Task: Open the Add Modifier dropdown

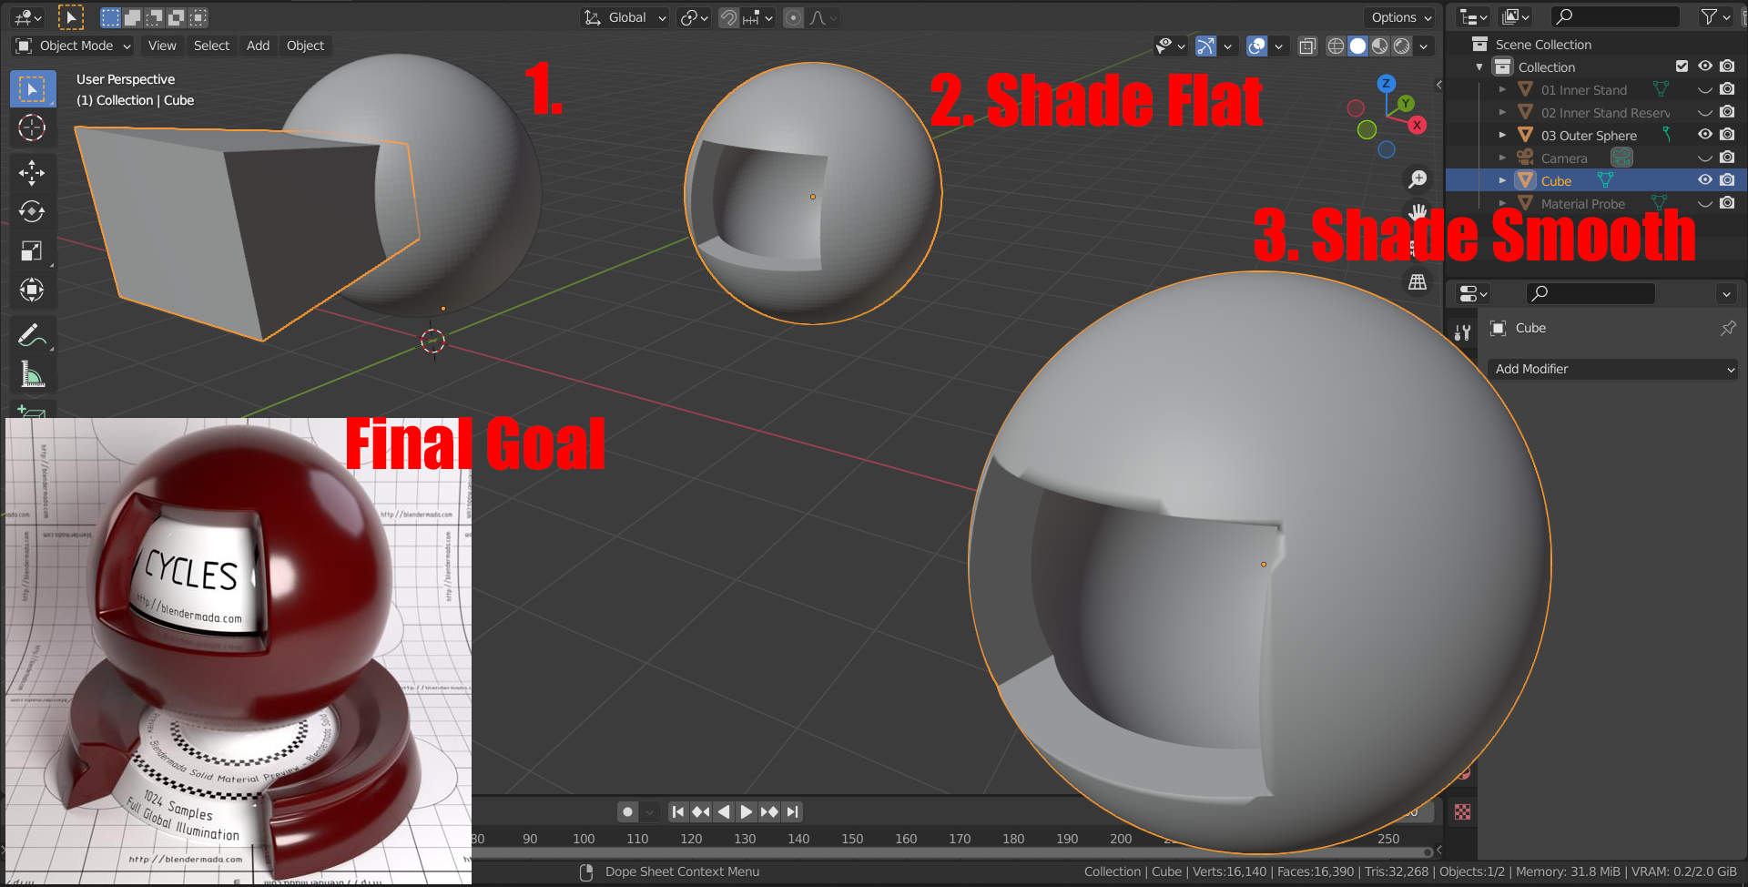Action: [1612, 369]
